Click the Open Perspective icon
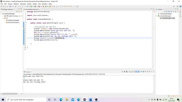This screenshot has height=102, width=182. point(177,7)
